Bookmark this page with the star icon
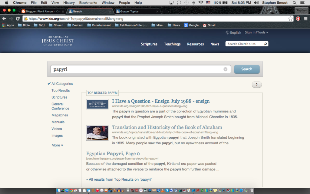This screenshot has width=310, height=194. click(x=290, y=18)
